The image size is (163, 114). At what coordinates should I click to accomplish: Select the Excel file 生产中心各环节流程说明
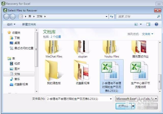click(x=140, y=74)
